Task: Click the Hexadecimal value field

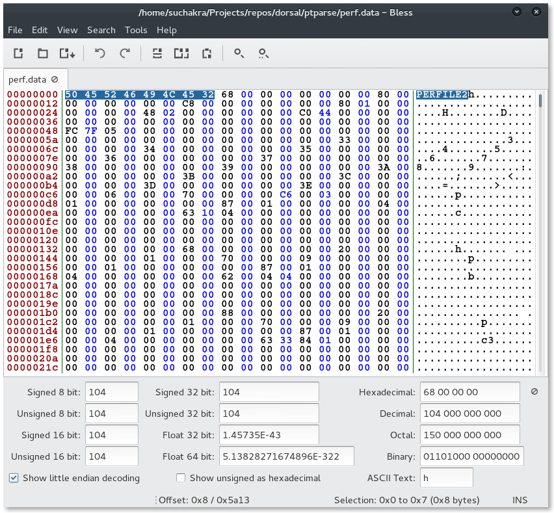Action: pos(470,392)
